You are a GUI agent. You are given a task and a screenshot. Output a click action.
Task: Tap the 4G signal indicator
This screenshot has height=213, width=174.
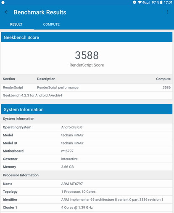click(x=146, y=3)
